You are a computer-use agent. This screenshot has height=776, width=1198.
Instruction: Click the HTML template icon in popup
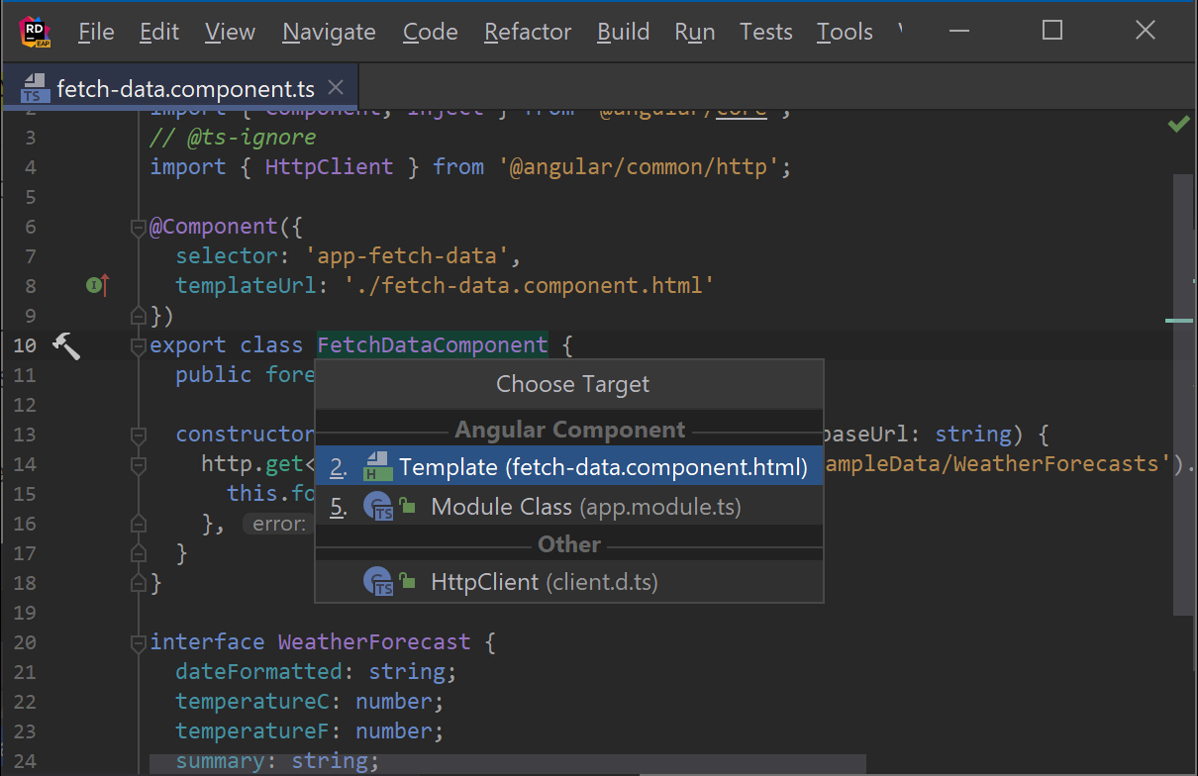378,467
